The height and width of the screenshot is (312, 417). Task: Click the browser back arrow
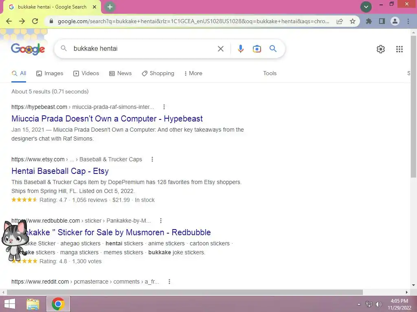[9, 21]
